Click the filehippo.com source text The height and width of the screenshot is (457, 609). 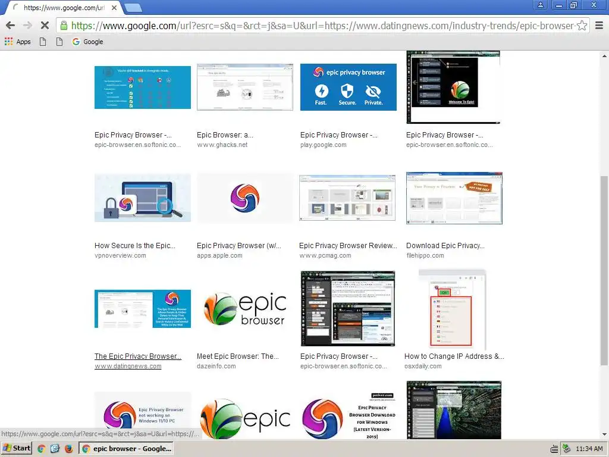425,256
